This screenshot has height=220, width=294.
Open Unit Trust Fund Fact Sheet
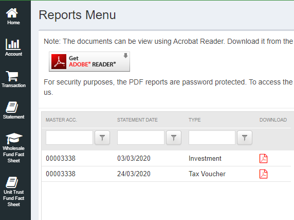tap(13, 192)
